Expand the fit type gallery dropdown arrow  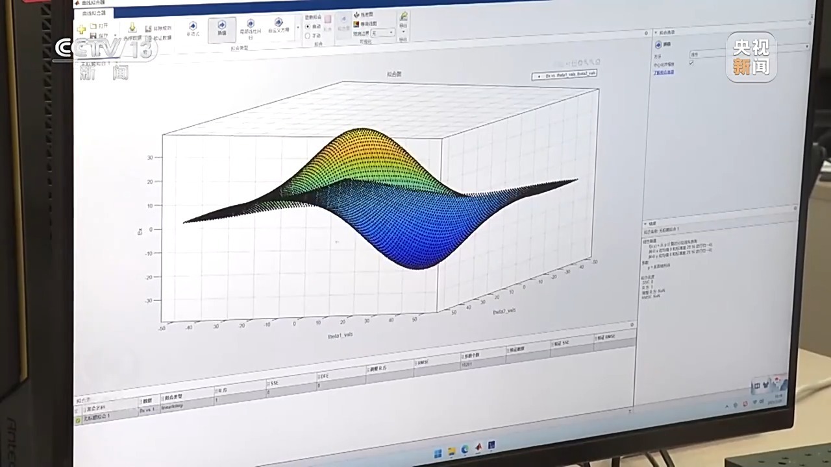click(x=298, y=27)
